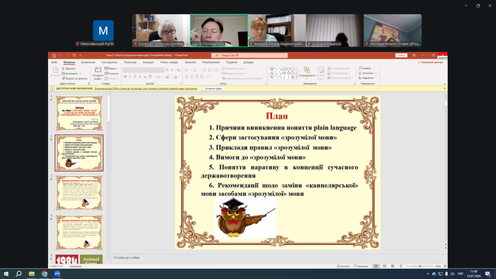Open File Explorer from the taskbar
The width and height of the screenshot is (496, 279).
point(31,274)
